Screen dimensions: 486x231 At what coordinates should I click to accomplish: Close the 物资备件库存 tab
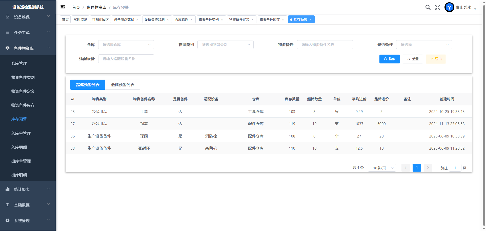coord(283,20)
